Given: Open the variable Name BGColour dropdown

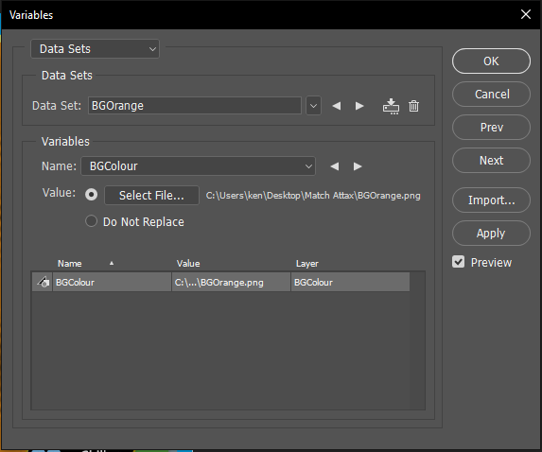Looking at the screenshot, I should (198, 166).
